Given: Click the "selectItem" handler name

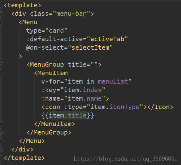Looking at the screenshot, I should click(x=90, y=47).
